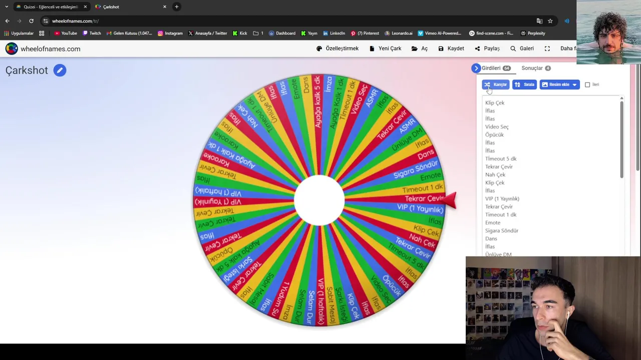
Task: Open Dashboard bookmark
Action: tap(282, 33)
